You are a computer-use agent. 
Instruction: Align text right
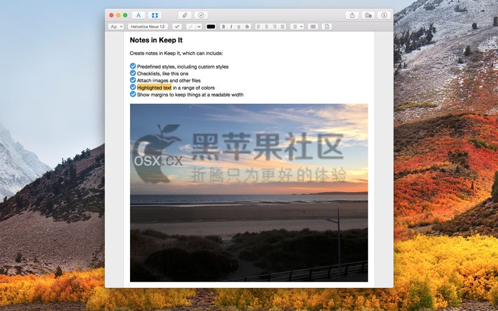point(275,27)
